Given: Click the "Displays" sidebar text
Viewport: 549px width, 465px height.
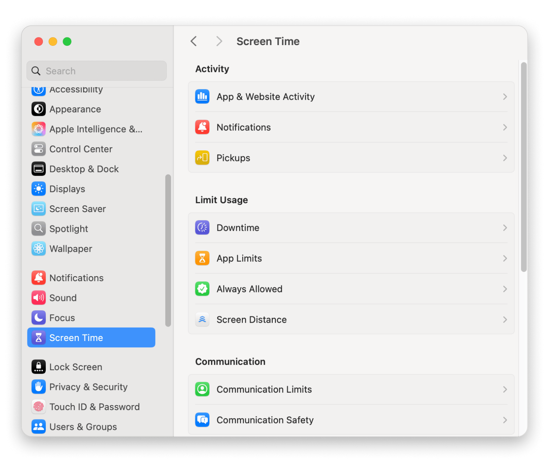Looking at the screenshot, I should (x=67, y=189).
